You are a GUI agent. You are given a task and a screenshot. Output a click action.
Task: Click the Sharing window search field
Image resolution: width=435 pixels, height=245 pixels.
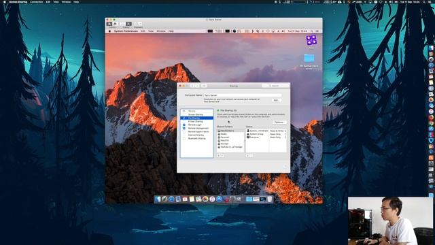275,86
